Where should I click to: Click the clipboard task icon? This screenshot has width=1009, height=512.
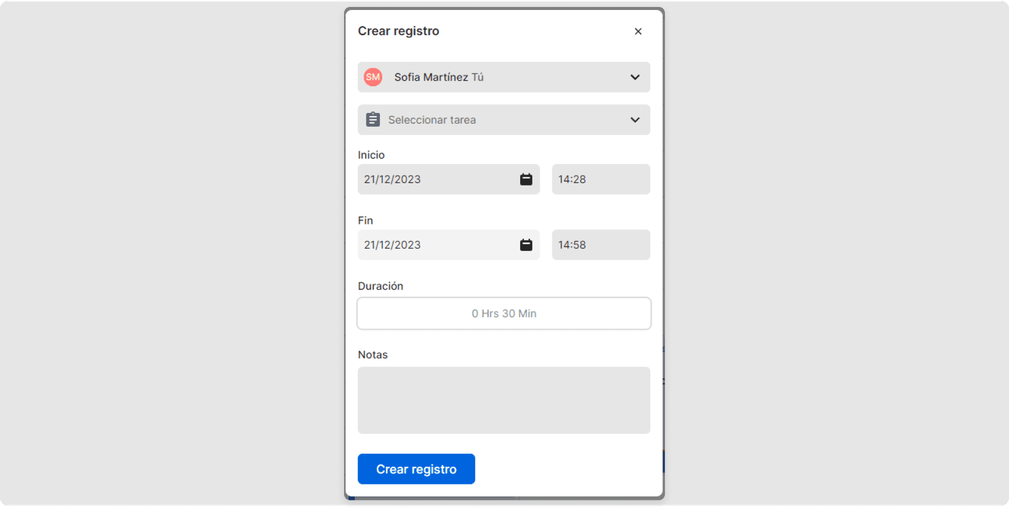(373, 120)
